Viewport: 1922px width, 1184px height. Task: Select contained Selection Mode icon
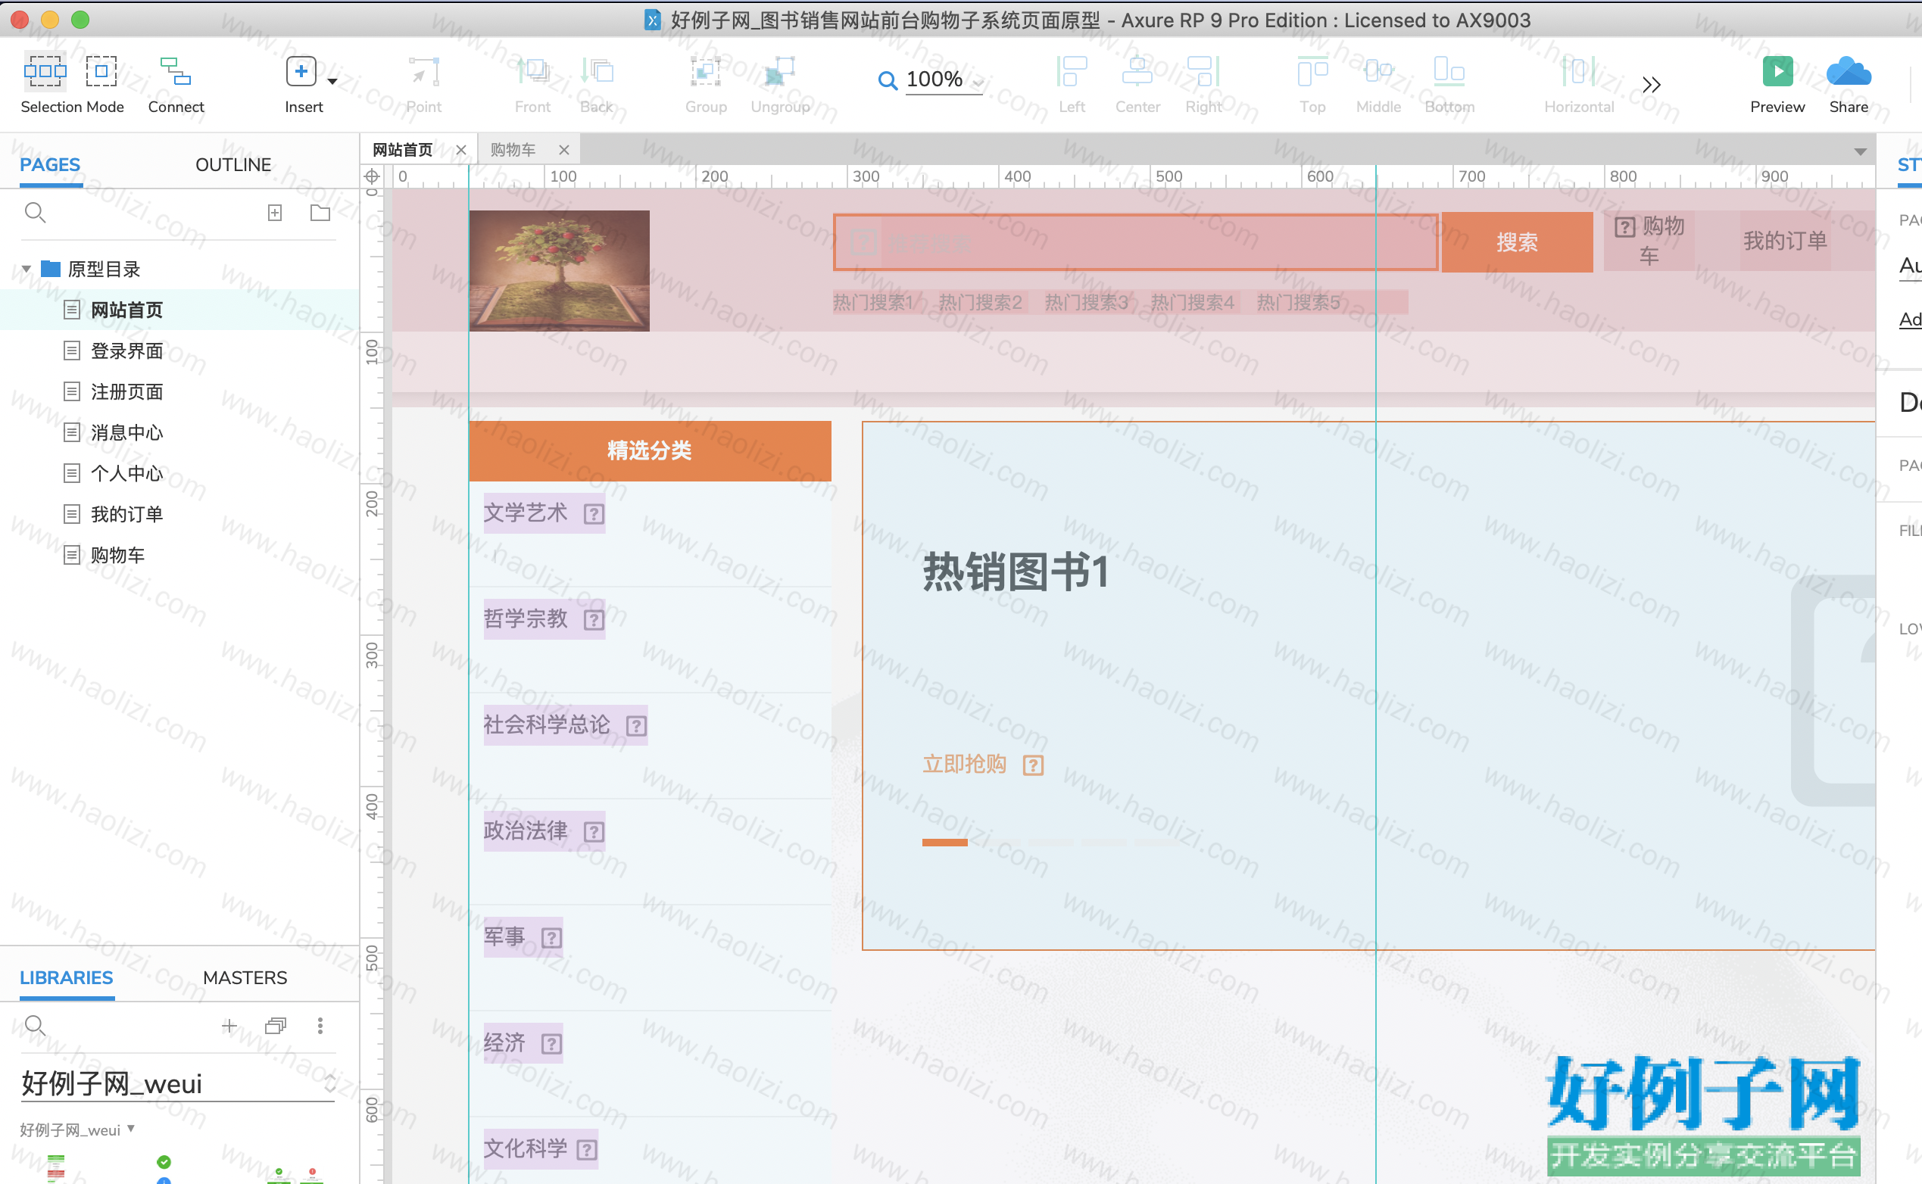tap(101, 71)
